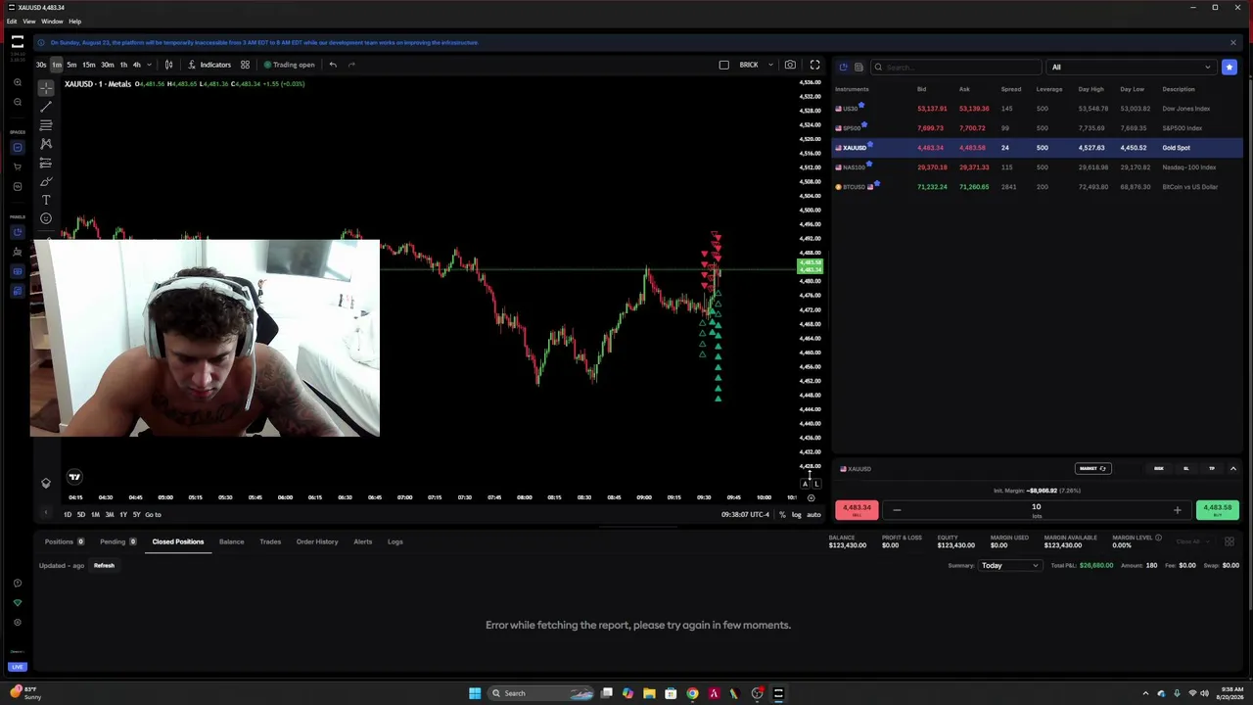Click the Refresh button
This screenshot has height=705, width=1253.
pos(104,565)
